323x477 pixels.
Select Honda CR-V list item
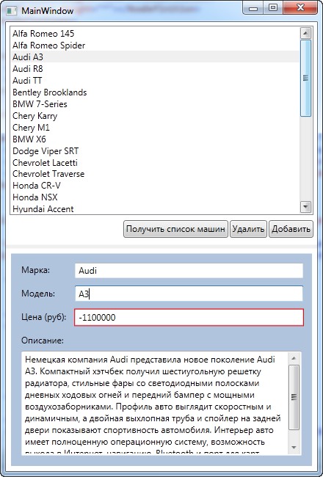(x=155, y=186)
